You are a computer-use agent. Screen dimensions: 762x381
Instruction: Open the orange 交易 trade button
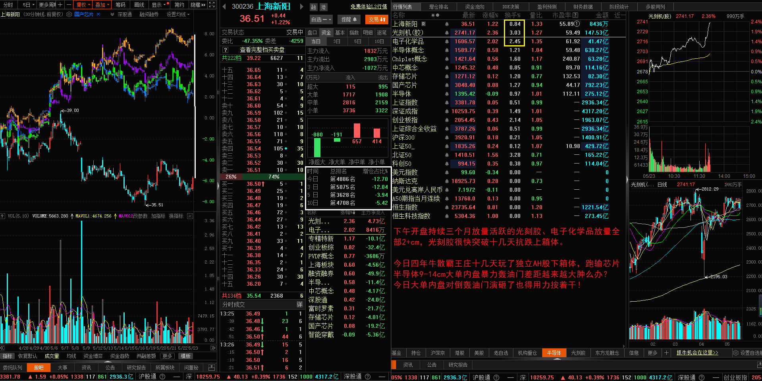(377, 19)
